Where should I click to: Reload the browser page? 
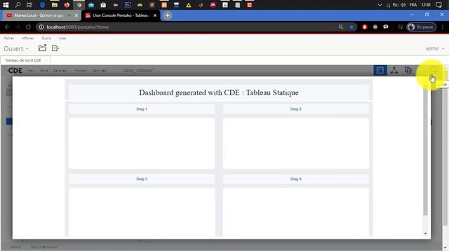tap(28, 27)
